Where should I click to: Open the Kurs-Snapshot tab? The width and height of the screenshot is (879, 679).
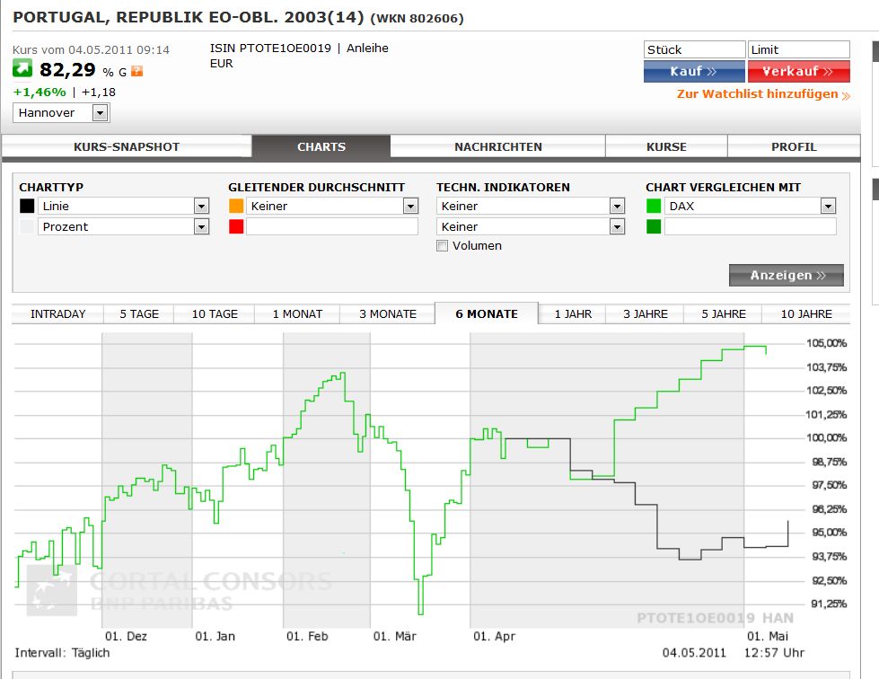[127, 146]
